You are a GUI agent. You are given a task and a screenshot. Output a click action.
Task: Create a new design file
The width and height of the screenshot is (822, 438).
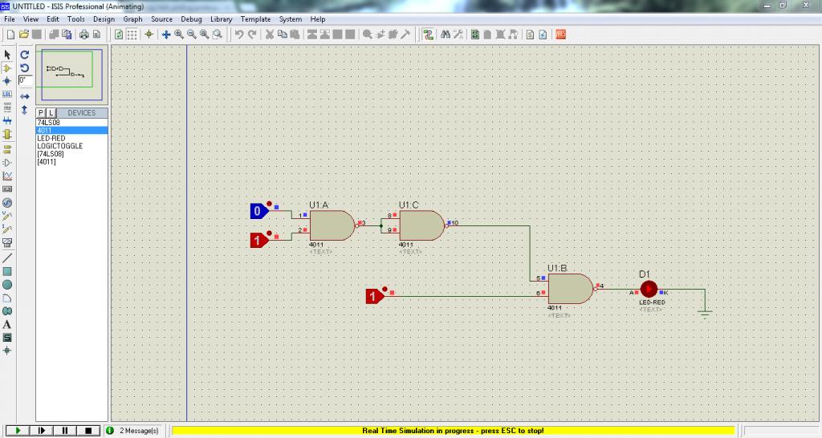click(10, 34)
